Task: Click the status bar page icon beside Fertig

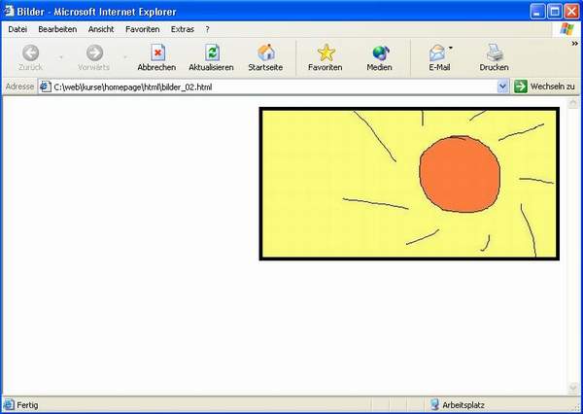Action: pyautogui.click(x=9, y=404)
